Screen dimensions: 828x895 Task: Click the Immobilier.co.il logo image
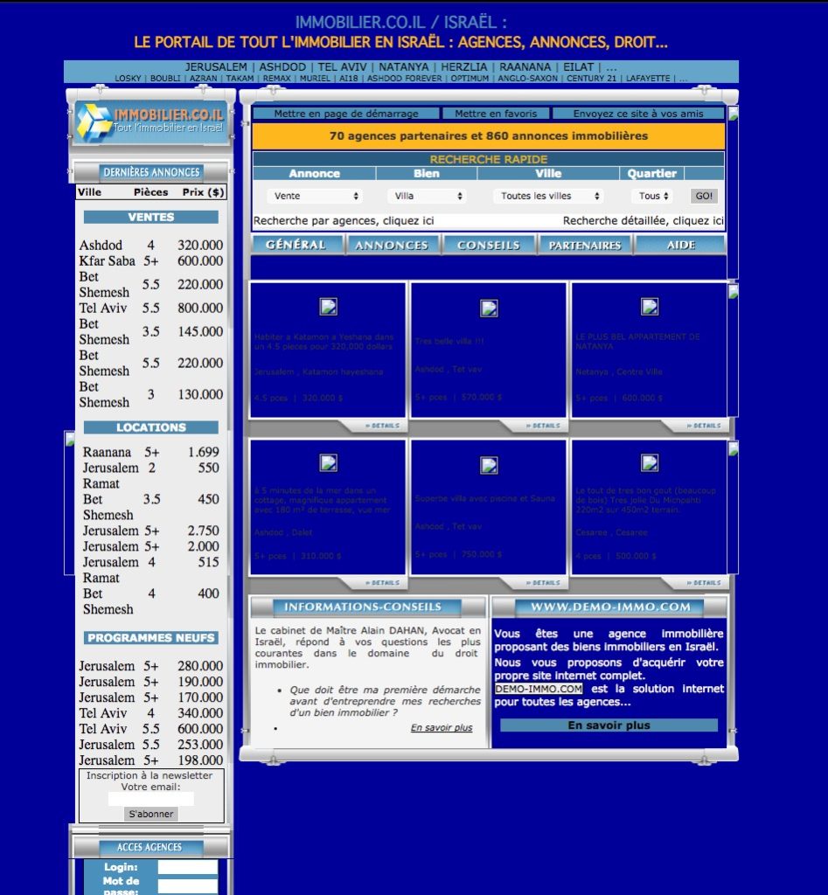point(150,122)
